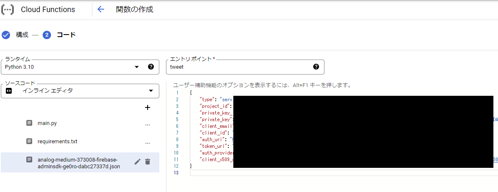Click the Alt+F1 accessibility hint text
498x192 pixels.
[x=262, y=85]
